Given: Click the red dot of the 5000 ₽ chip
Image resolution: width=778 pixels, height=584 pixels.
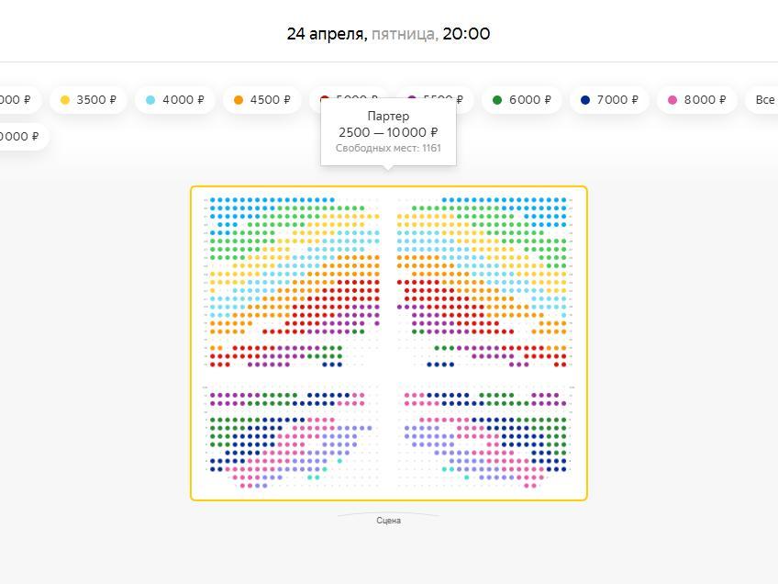Looking at the screenshot, I should coord(326,98).
